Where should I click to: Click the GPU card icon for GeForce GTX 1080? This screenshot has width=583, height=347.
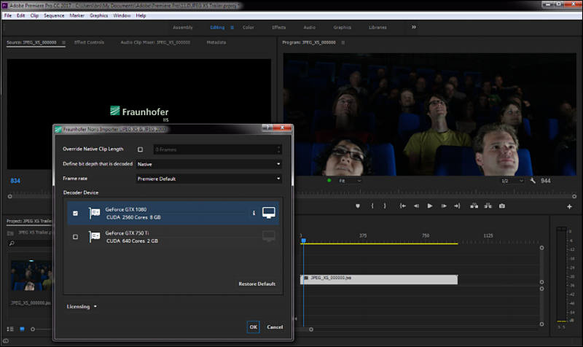95,213
